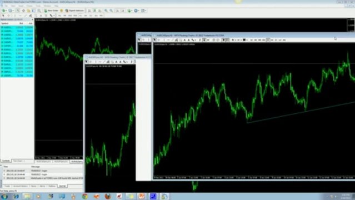Open the Mailbox tab in Terminal
355x200 pixels.
[x=52, y=186]
